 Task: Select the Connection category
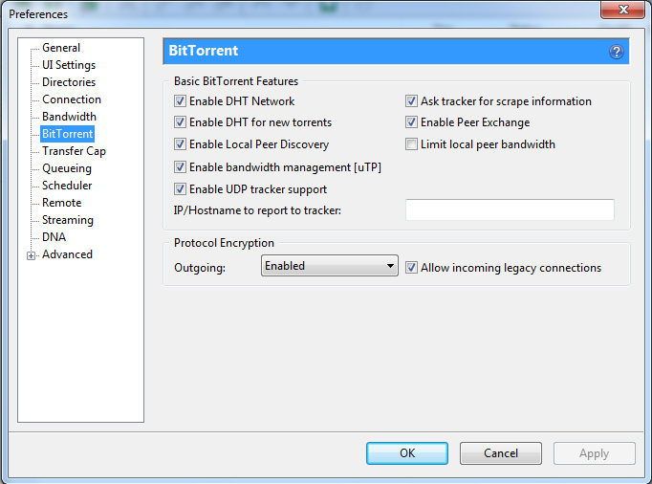coord(72,99)
